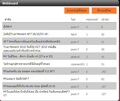The image size is (120, 101).
Task: Click the เข้าชม column header
Action: tap(105, 19)
